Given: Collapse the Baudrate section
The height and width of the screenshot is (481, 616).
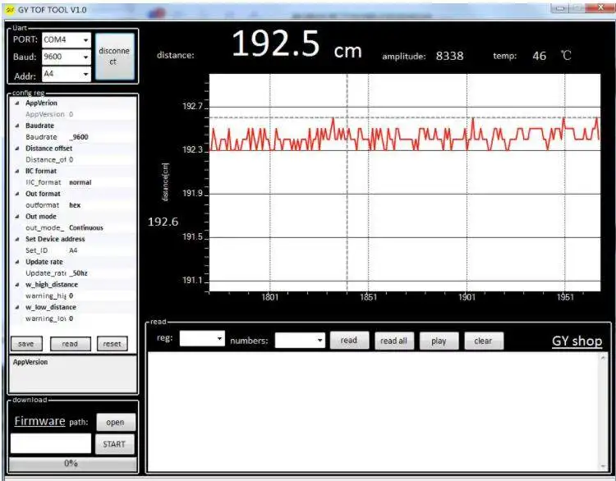Looking at the screenshot, I should (17, 126).
